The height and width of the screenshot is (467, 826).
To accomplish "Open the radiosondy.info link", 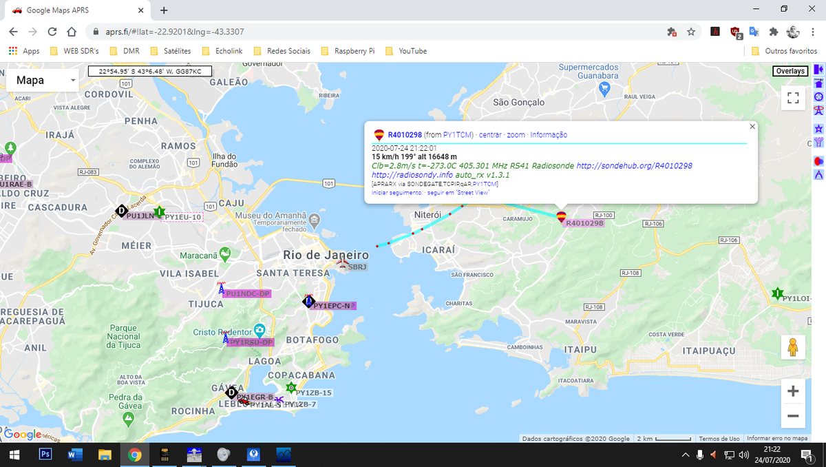I will click(x=412, y=175).
